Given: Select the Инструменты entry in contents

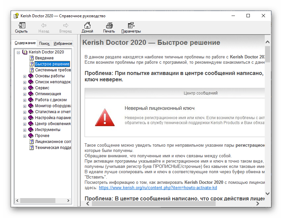Looking at the screenshot, I should (48, 129).
